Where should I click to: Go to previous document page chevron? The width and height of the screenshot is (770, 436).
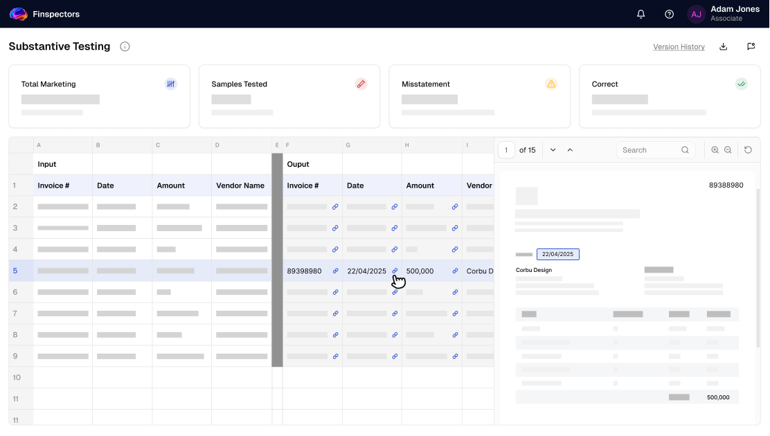(x=570, y=150)
